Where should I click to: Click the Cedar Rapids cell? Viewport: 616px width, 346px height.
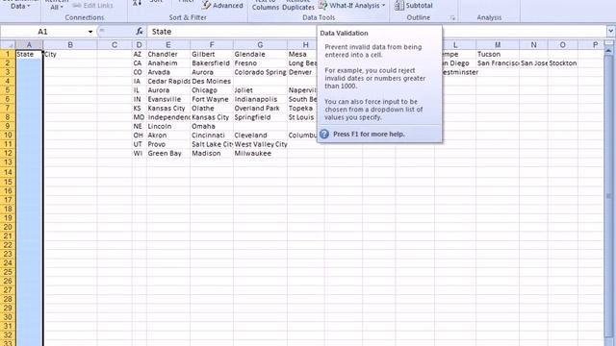tap(168, 81)
